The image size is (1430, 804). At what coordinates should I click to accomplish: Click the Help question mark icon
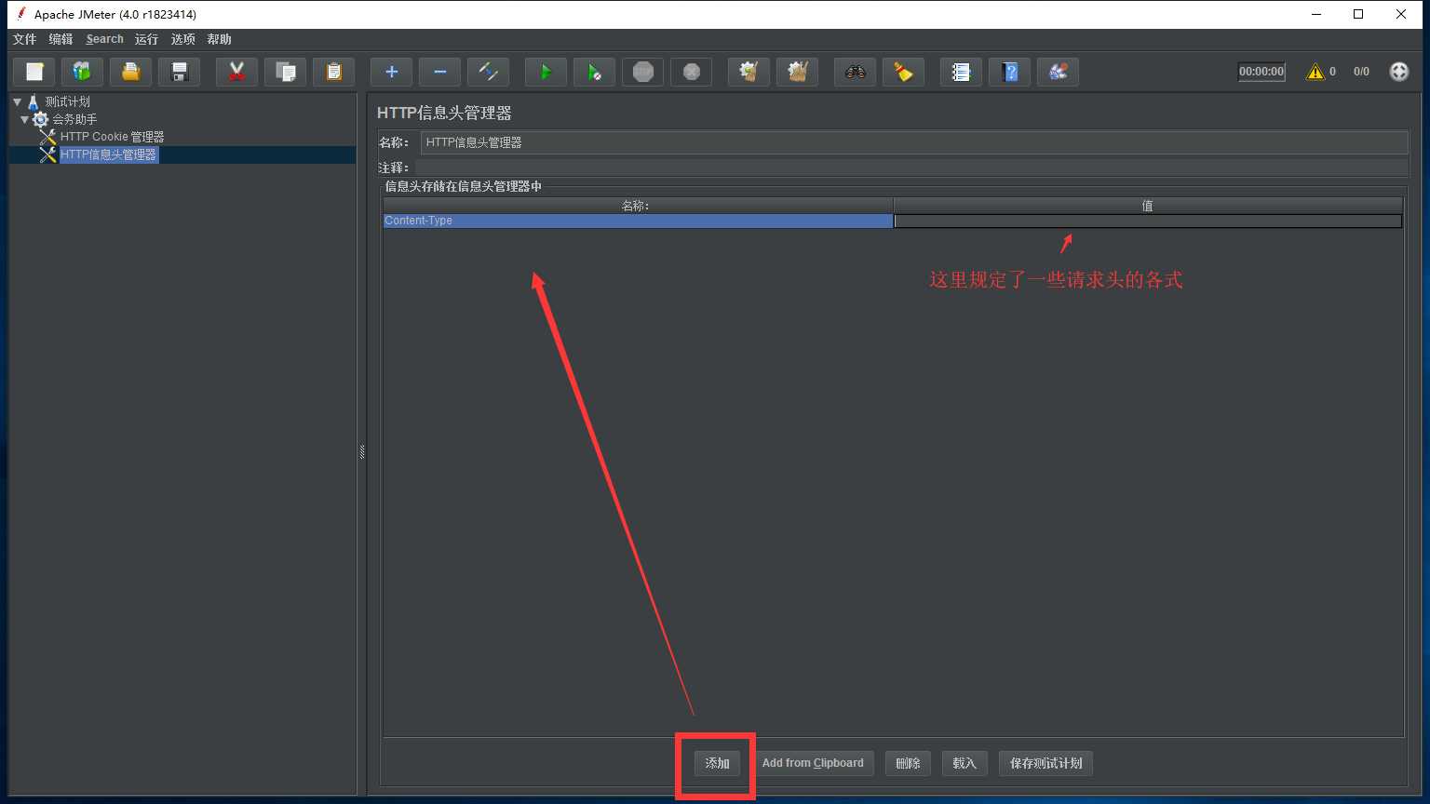point(1009,72)
